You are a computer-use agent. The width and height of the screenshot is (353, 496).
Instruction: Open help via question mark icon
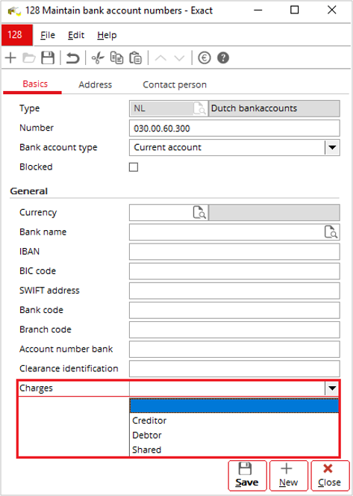223,58
